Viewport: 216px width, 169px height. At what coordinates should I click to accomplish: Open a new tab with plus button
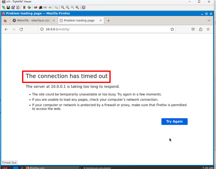[108, 21]
